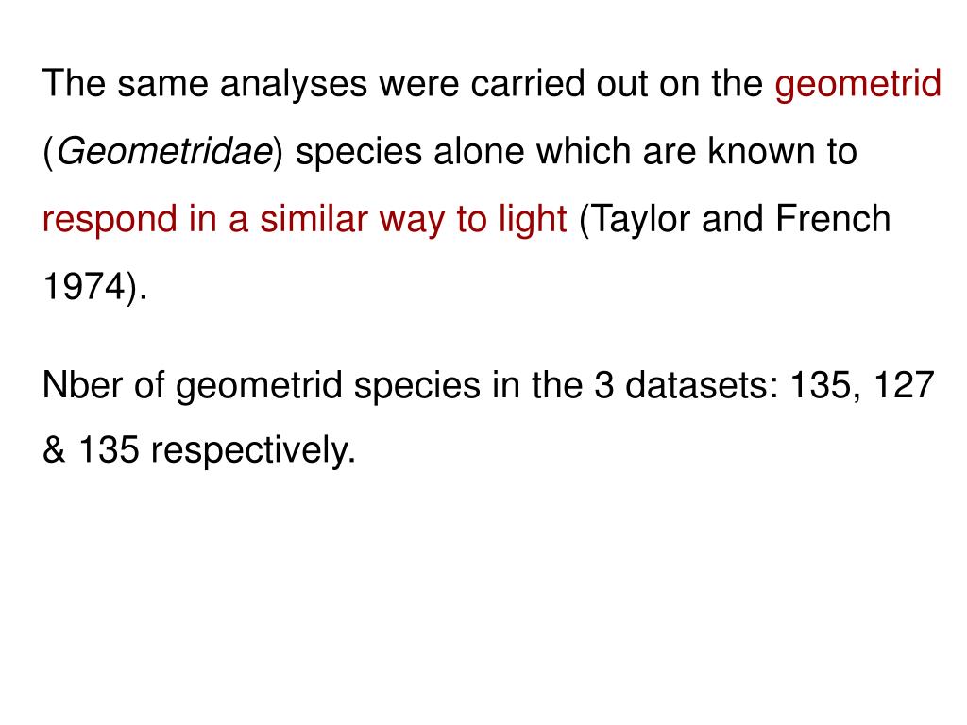
Task: Click the word 'geometrid' in second paragraph
Action: coord(259,385)
